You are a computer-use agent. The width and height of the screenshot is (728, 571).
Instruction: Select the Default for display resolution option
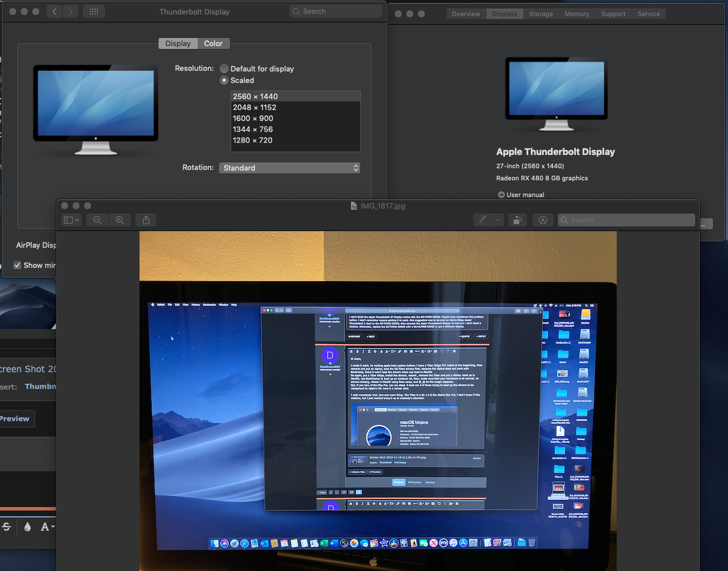224,69
